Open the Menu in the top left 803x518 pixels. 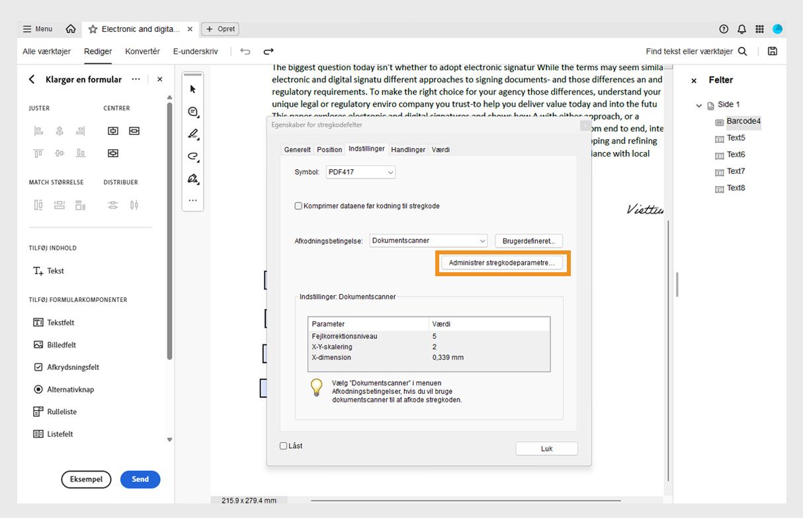point(37,28)
